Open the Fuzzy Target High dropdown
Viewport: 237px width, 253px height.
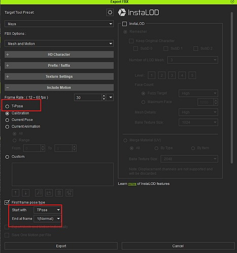199,93
